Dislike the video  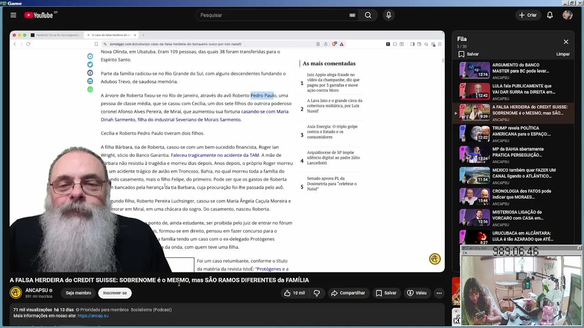point(317,293)
